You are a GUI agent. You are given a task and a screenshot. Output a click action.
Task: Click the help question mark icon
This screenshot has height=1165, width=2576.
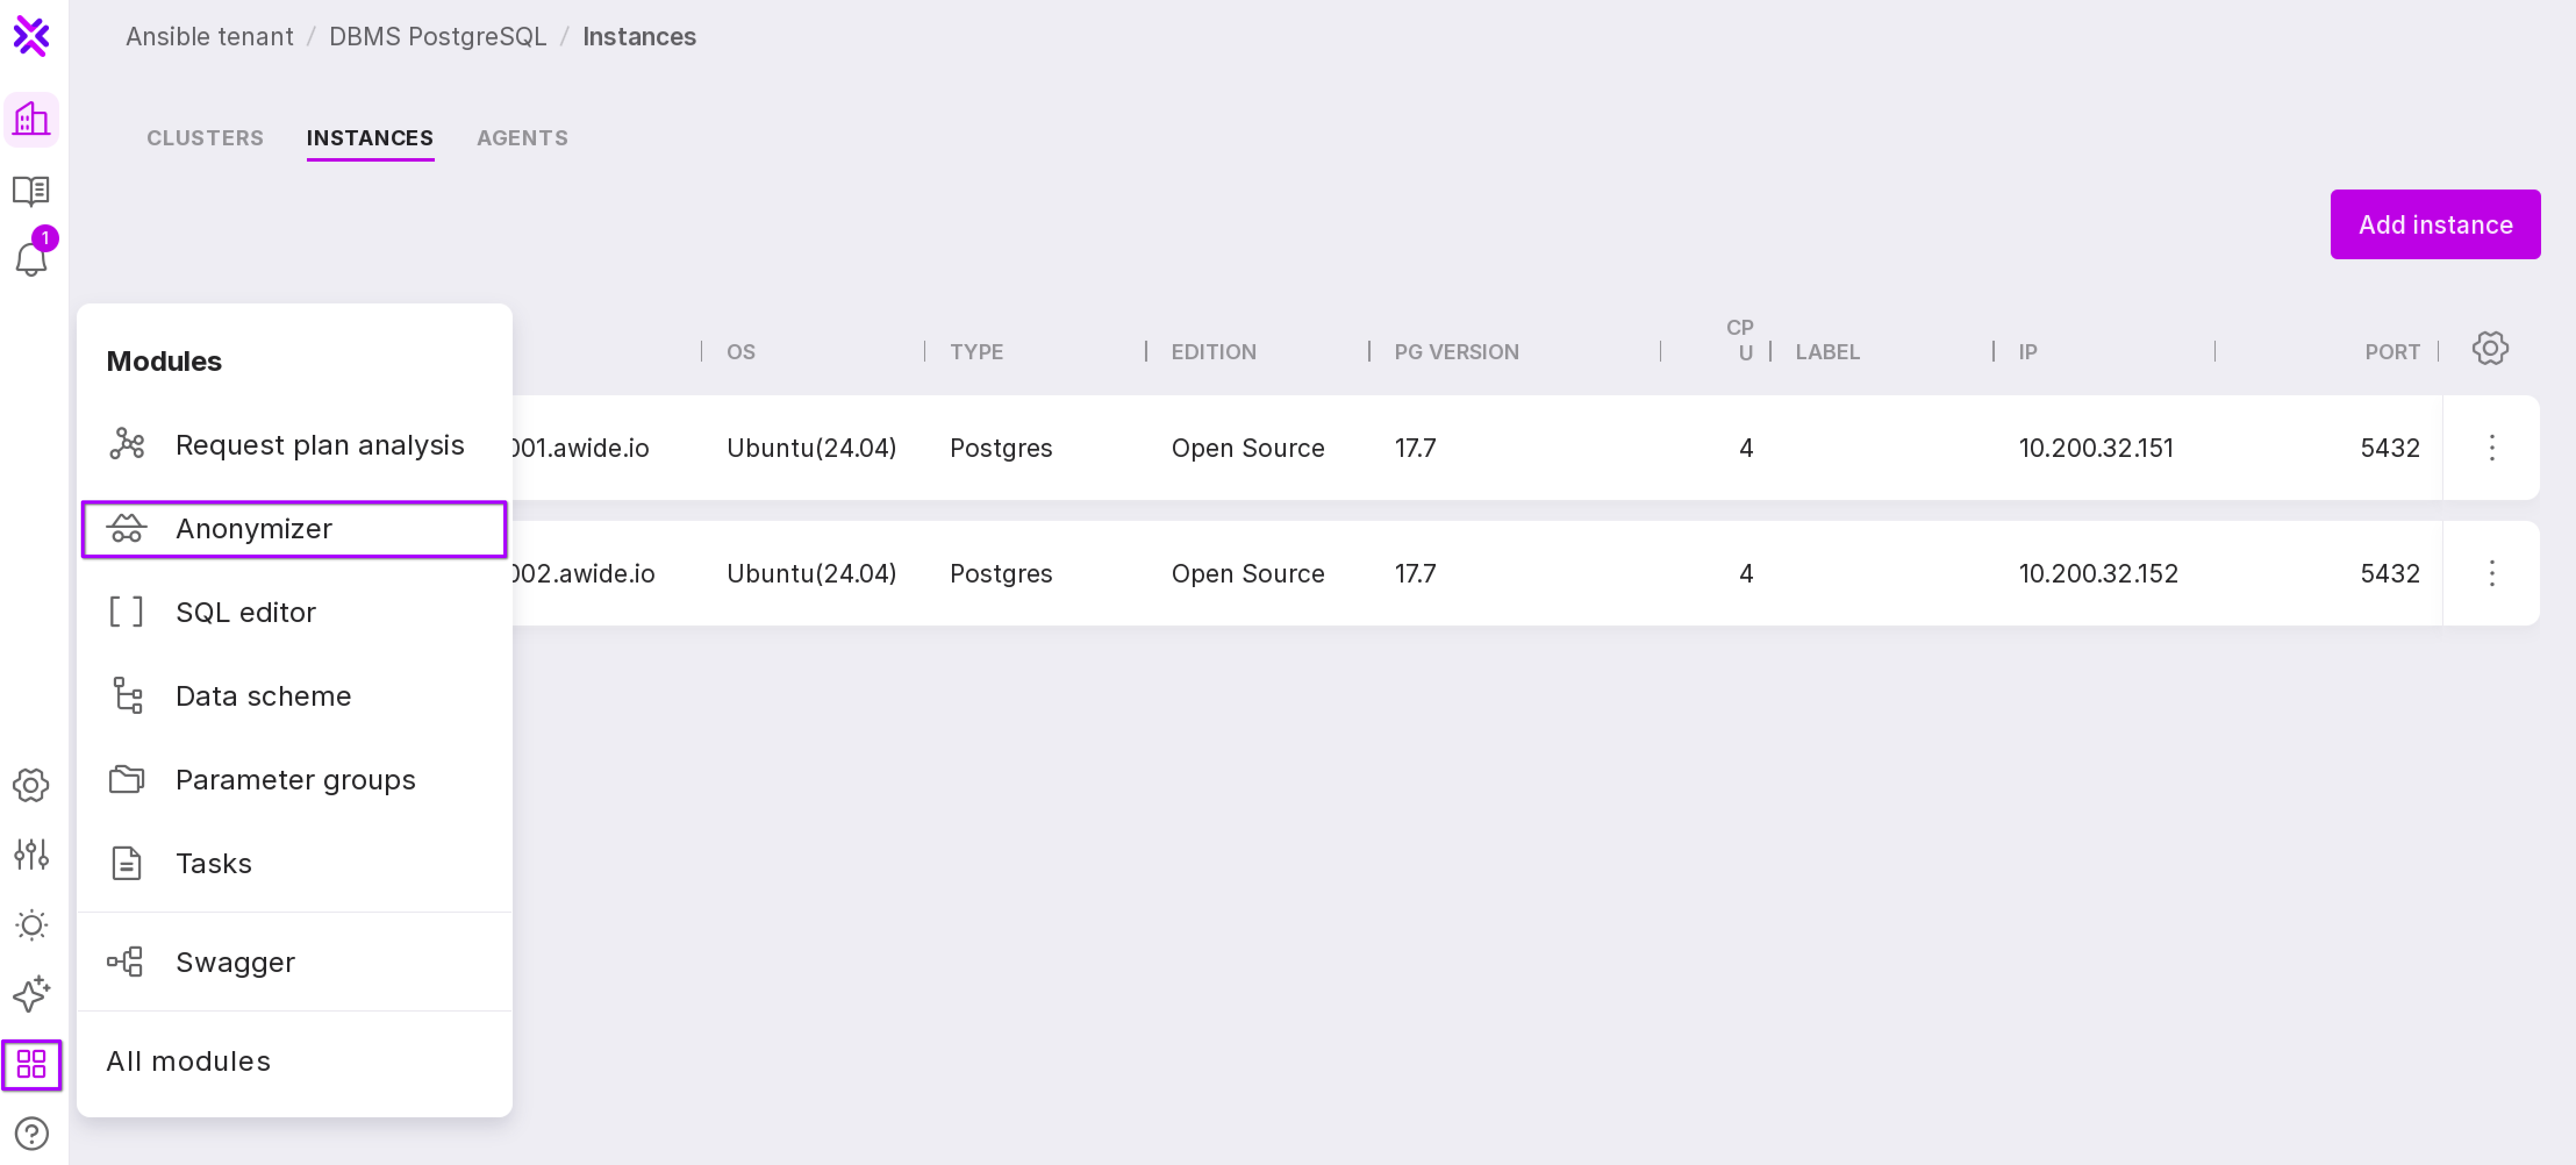pos(31,1133)
